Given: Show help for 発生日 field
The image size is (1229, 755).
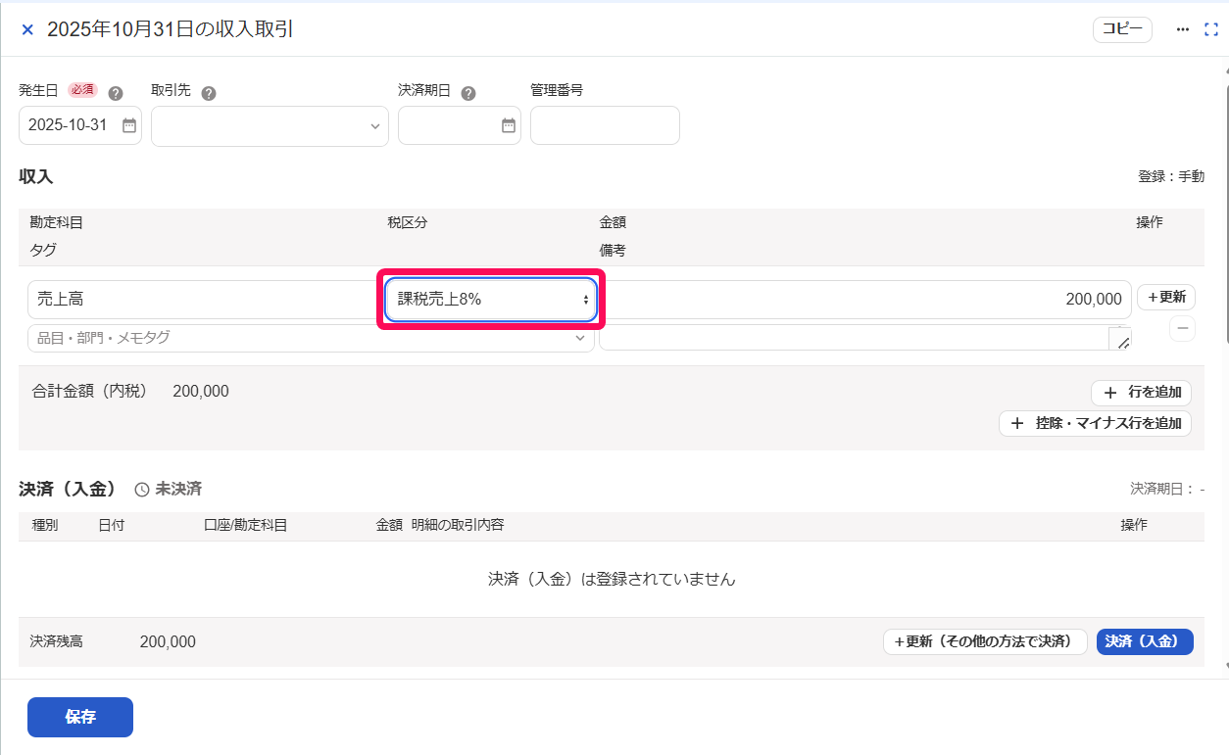Looking at the screenshot, I should [x=116, y=93].
